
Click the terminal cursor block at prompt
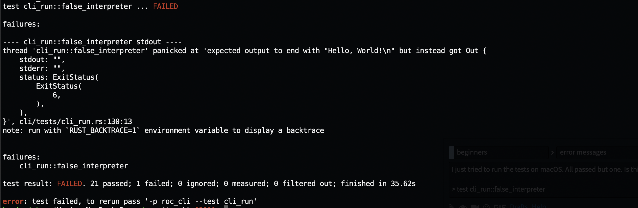point(226,206)
